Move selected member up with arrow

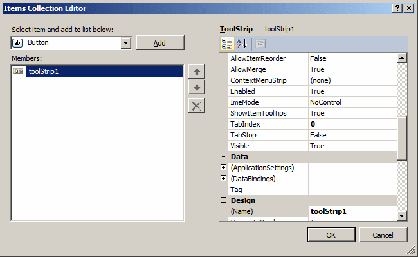(197, 71)
